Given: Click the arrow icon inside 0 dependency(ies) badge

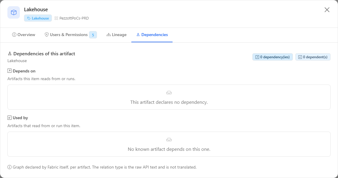Looking at the screenshot, I should (x=257, y=57).
